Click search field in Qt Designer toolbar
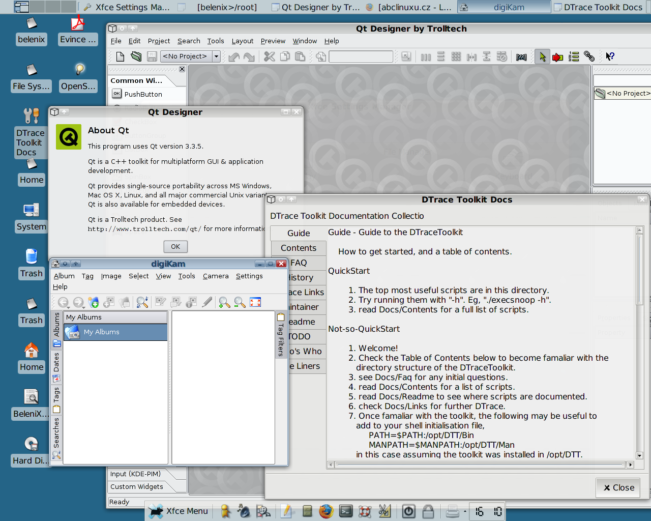Viewport: 651px width, 521px height. tap(361, 56)
